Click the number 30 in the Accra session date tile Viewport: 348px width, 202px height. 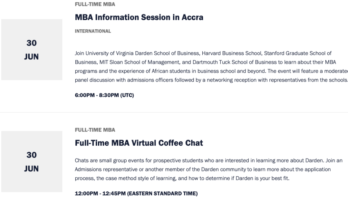(32, 43)
